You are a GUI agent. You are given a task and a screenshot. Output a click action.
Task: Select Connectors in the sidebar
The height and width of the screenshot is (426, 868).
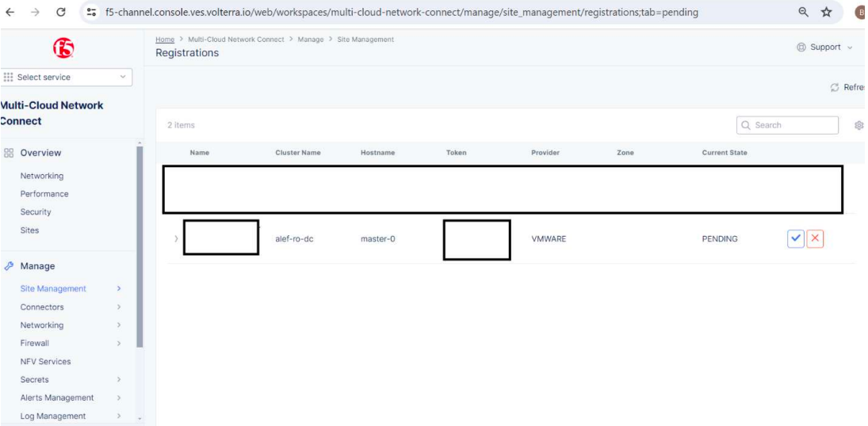[x=42, y=307]
